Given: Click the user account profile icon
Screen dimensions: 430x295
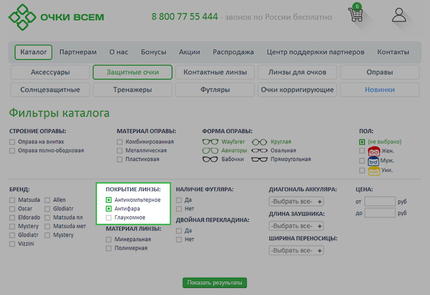Looking at the screenshot, I should (399, 15).
